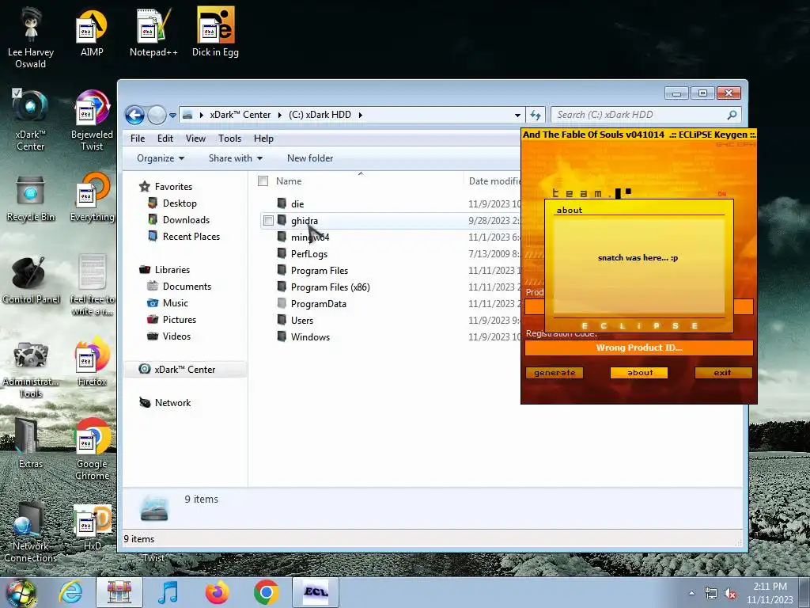The height and width of the screenshot is (608, 810).
Task: Click the Registration Code output field
Action: 639,348
